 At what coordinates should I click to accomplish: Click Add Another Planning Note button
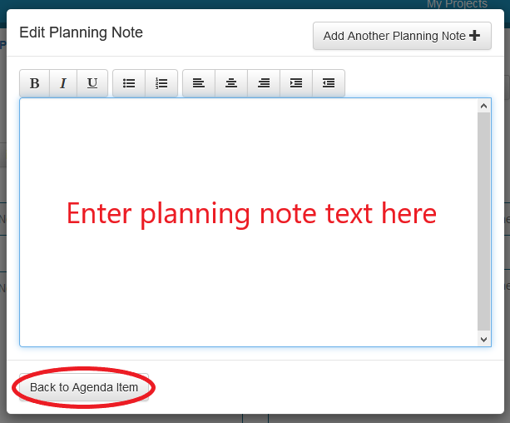(x=402, y=36)
